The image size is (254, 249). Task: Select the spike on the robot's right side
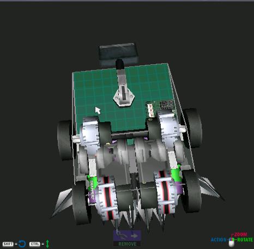pyautogui.click(x=211, y=189)
